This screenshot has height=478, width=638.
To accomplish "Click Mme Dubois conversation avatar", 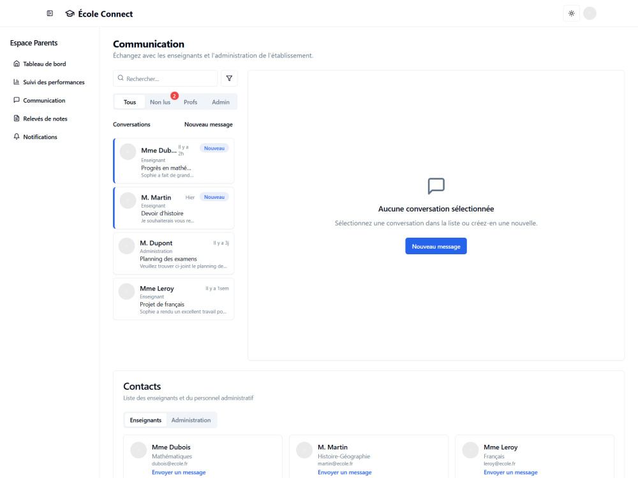I will tap(128, 152).
